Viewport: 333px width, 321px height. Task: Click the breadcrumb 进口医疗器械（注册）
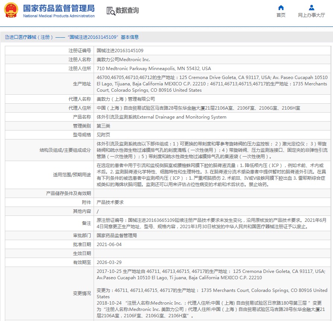31,37
